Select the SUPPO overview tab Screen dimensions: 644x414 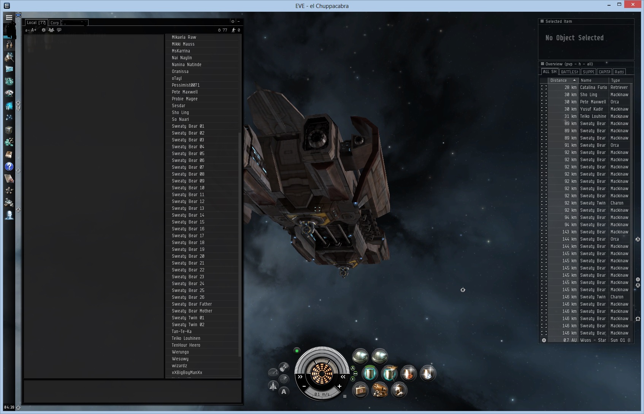588,72
